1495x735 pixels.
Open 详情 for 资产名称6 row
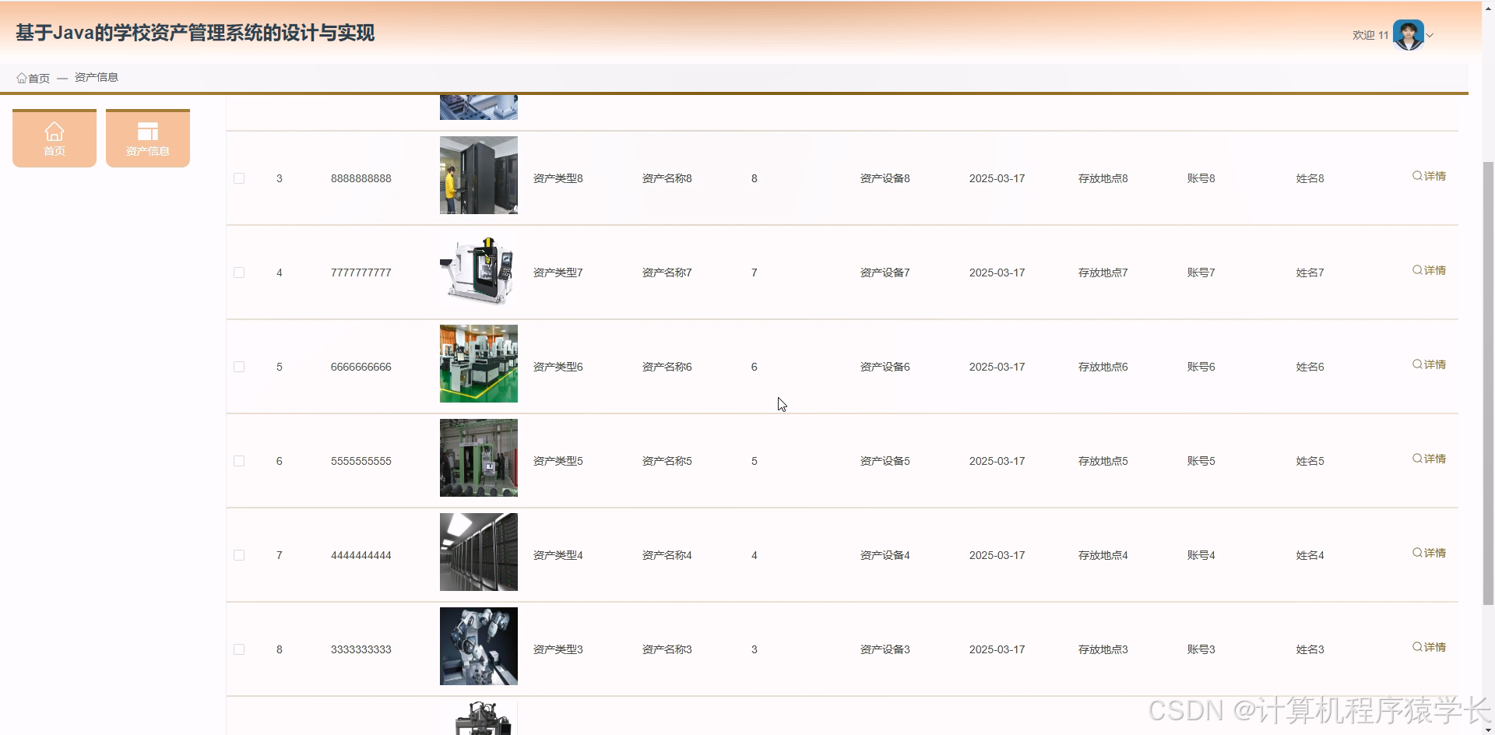pyautogui.click(x=1429, y=364)
